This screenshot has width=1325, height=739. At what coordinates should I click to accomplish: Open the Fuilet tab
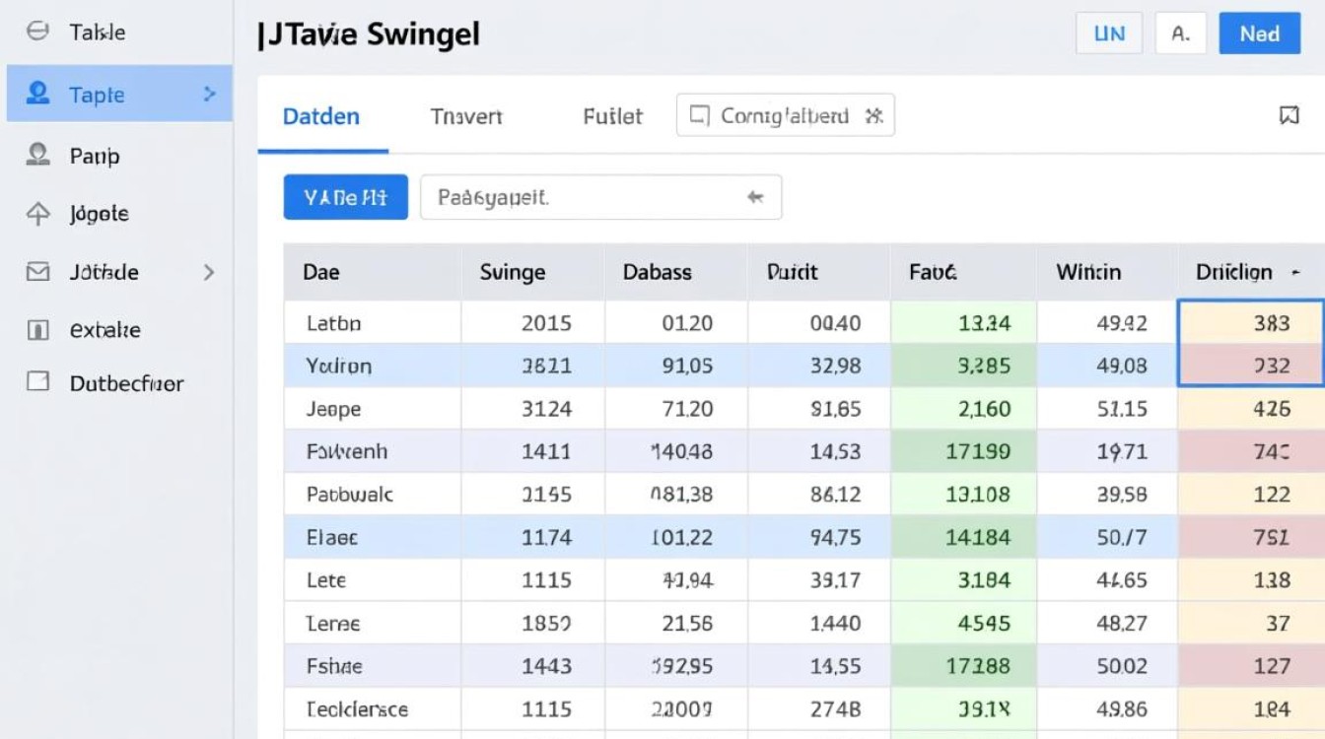tap(612, 116)
